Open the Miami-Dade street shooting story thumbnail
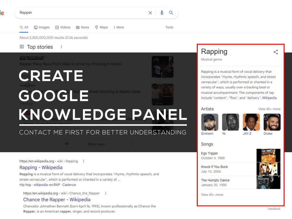 162,94
